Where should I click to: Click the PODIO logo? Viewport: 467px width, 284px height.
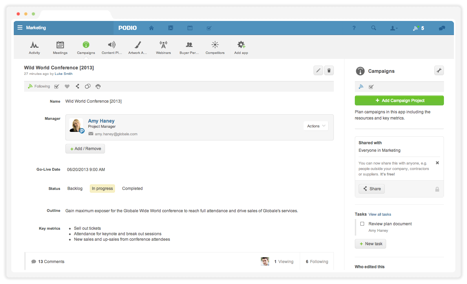[128, 28]
